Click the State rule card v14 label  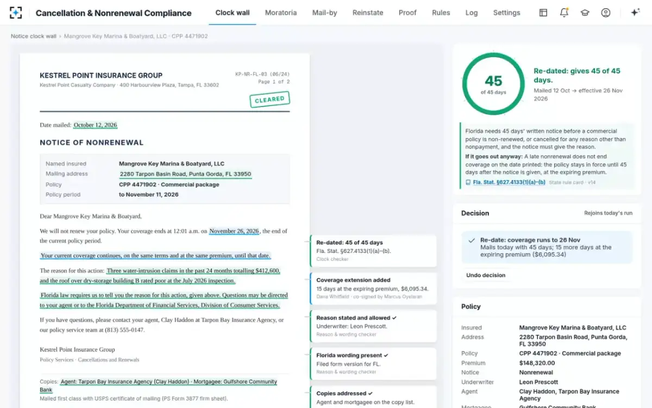click(x=572, y=182)
